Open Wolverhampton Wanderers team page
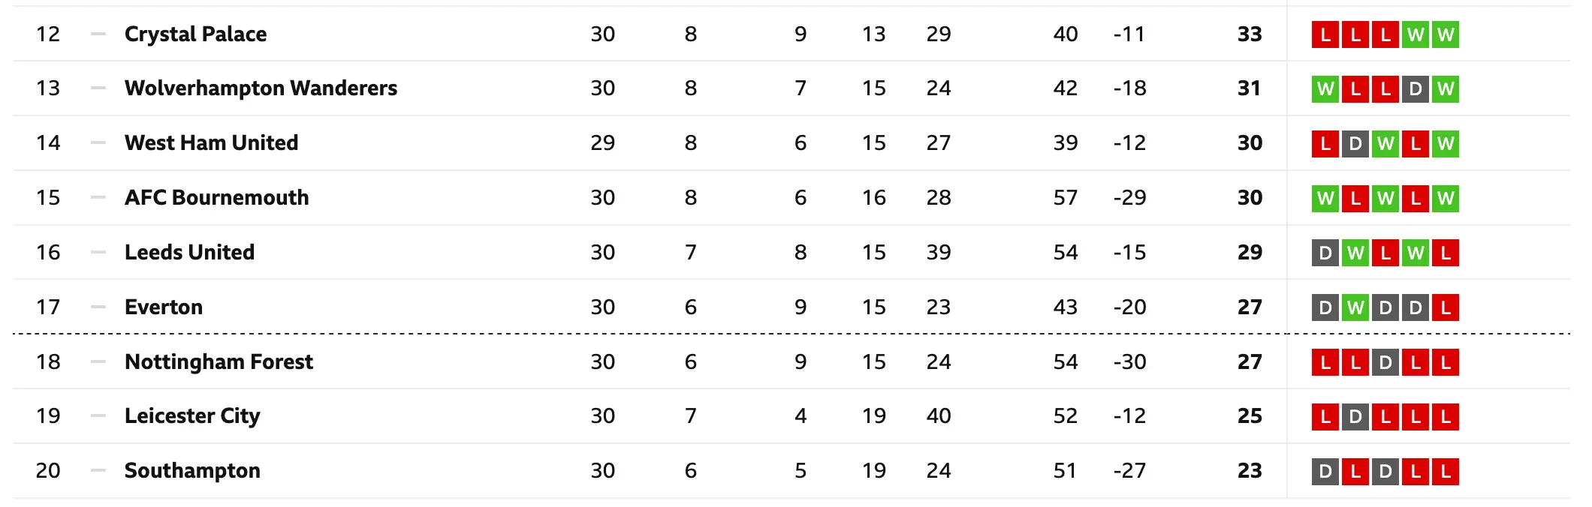The image size is (1592, 507). (261, 88)
